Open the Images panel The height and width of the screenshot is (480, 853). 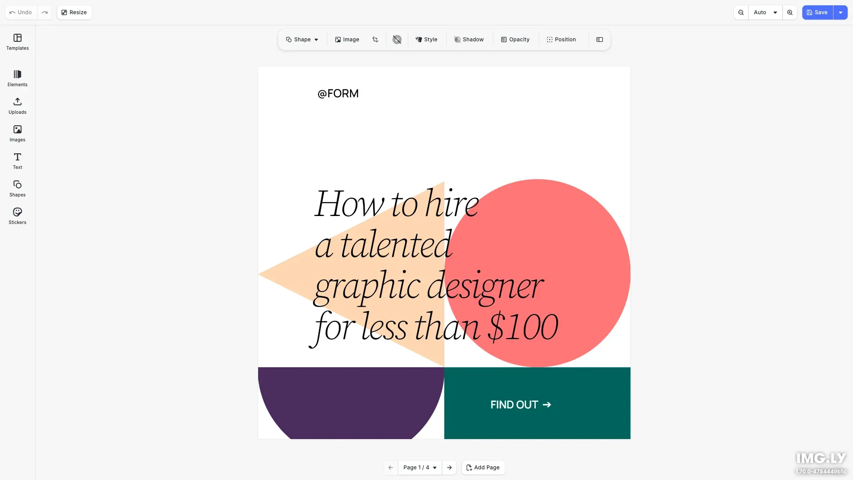click(17, 133)
